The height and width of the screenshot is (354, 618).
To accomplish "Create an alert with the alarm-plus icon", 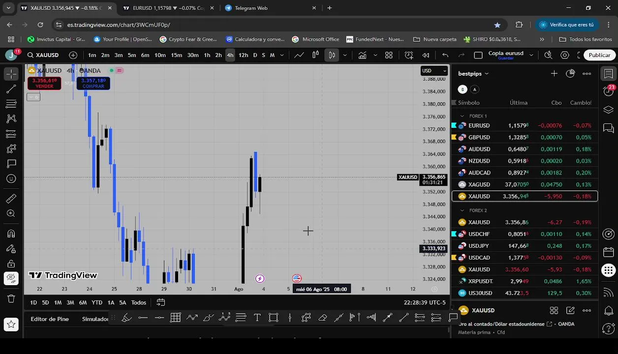I will coord(409,55).
